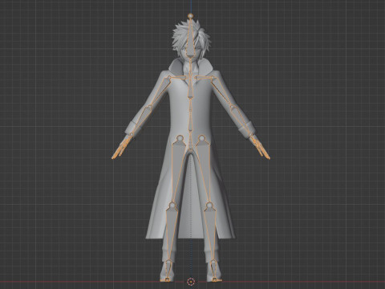Select the hand bones on the screen-left hand
385x289 pixels.
121,148
